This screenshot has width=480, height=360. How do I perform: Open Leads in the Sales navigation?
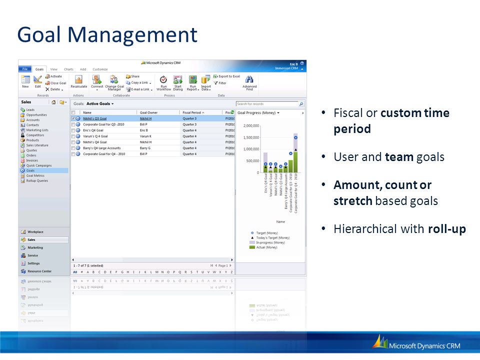(30, 109)
